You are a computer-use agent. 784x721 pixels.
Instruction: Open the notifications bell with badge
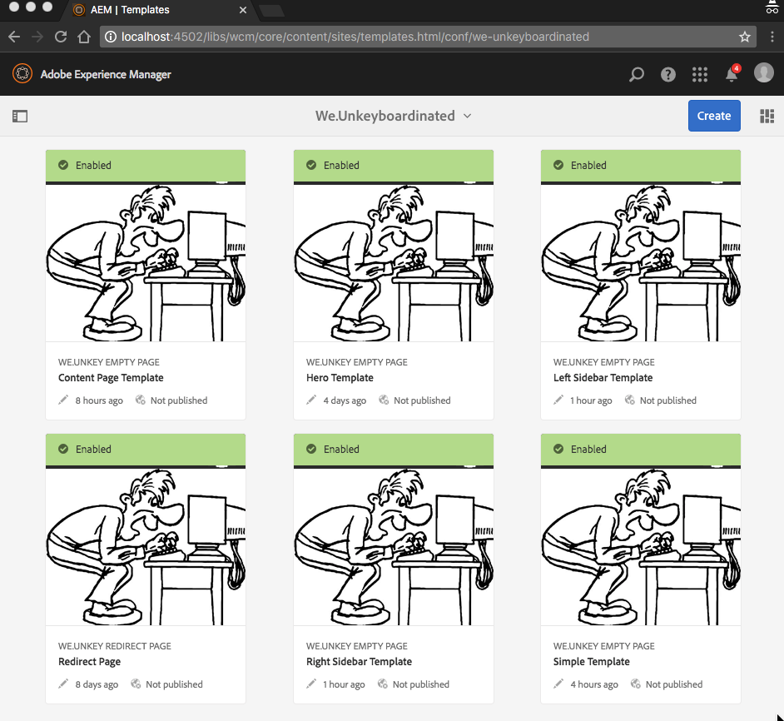732,73
